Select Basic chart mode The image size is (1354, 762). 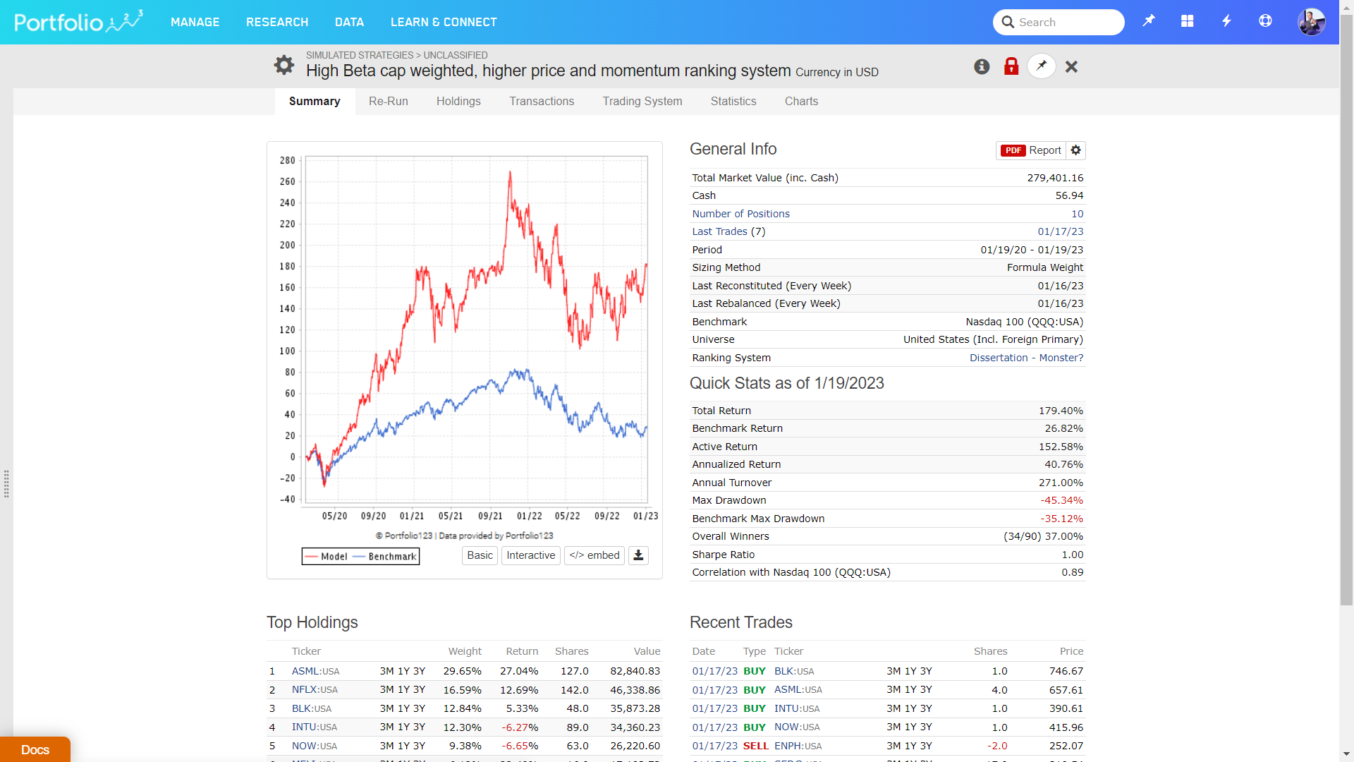tap(480, 555)
